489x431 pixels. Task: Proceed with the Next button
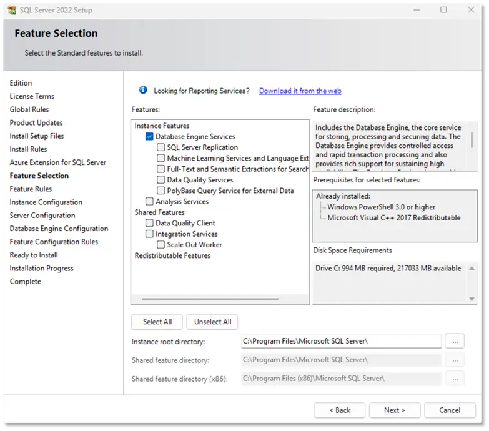[x=395, y=410]
